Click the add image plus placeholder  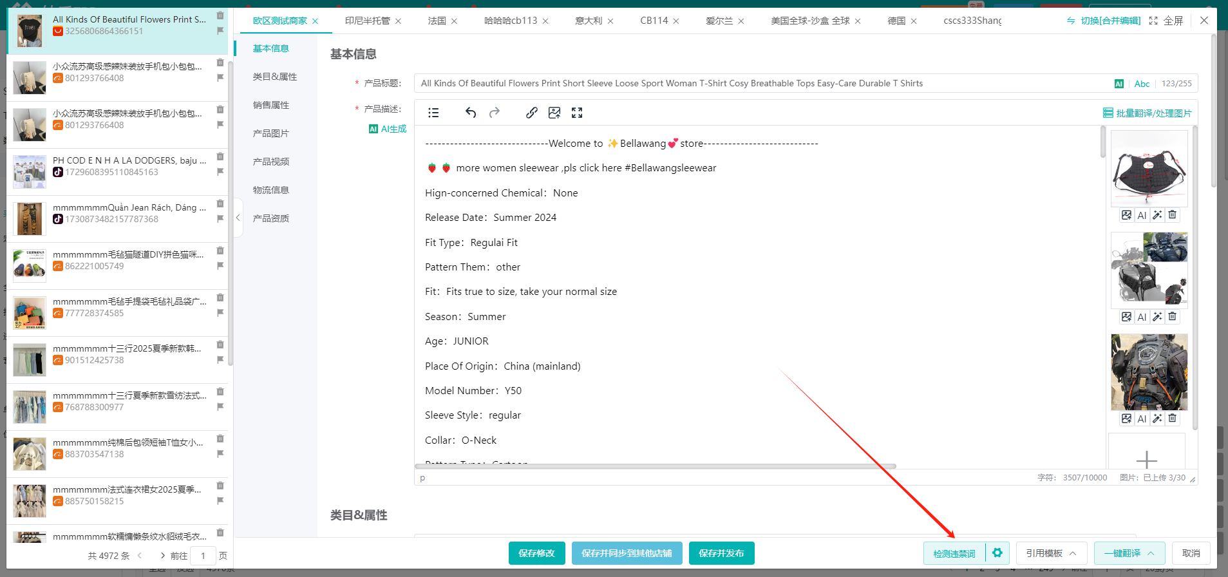(x=1146, y=459)
